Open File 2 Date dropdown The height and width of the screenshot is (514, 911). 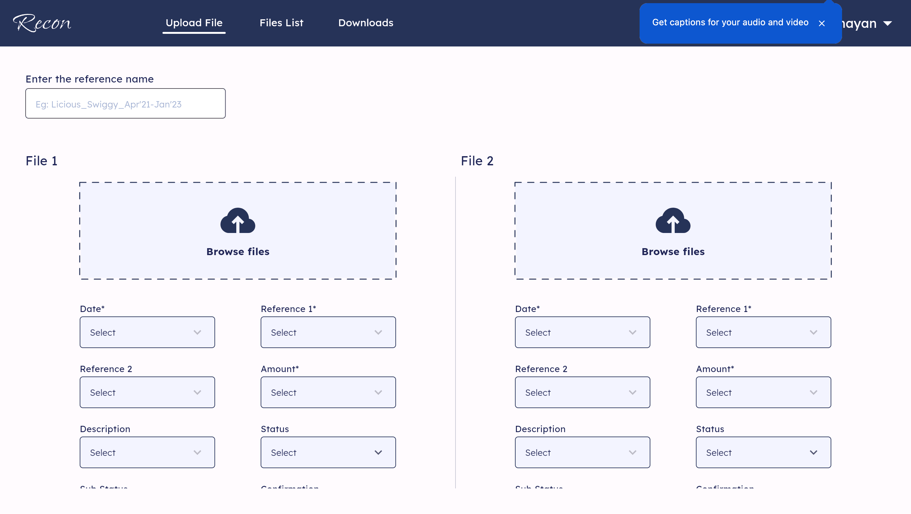coord(582,332)
